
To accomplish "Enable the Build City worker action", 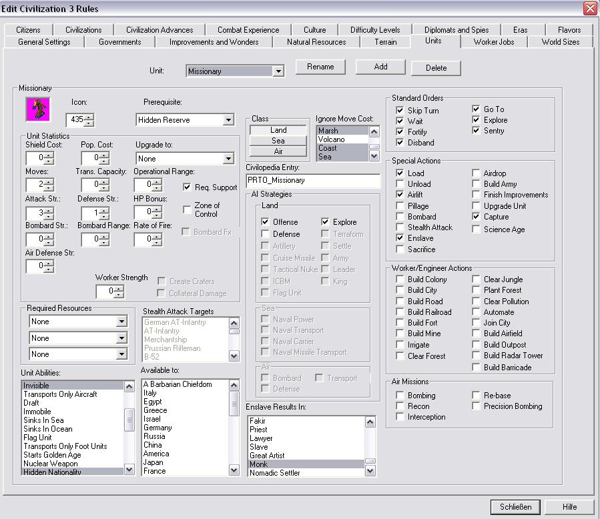I will click(x=400, y=290).
